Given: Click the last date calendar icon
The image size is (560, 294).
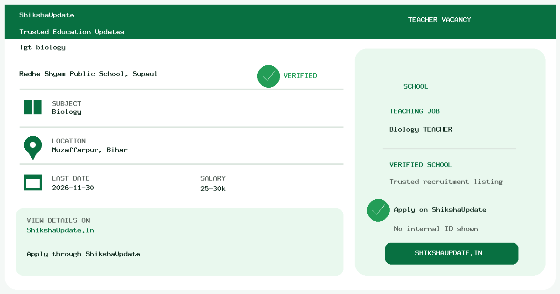Looking at the screenshot, I should point(33,182).
